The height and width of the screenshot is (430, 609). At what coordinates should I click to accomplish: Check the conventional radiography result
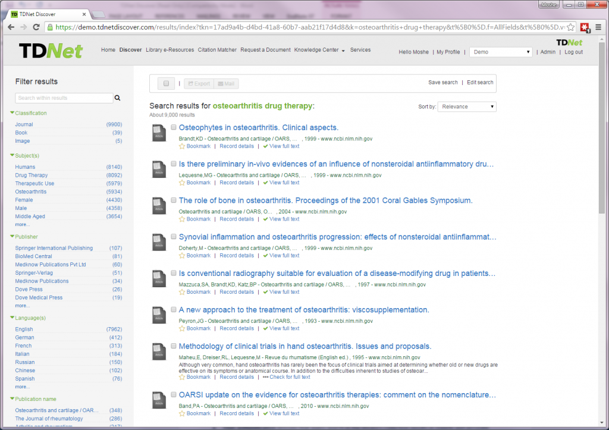point(174,274)
